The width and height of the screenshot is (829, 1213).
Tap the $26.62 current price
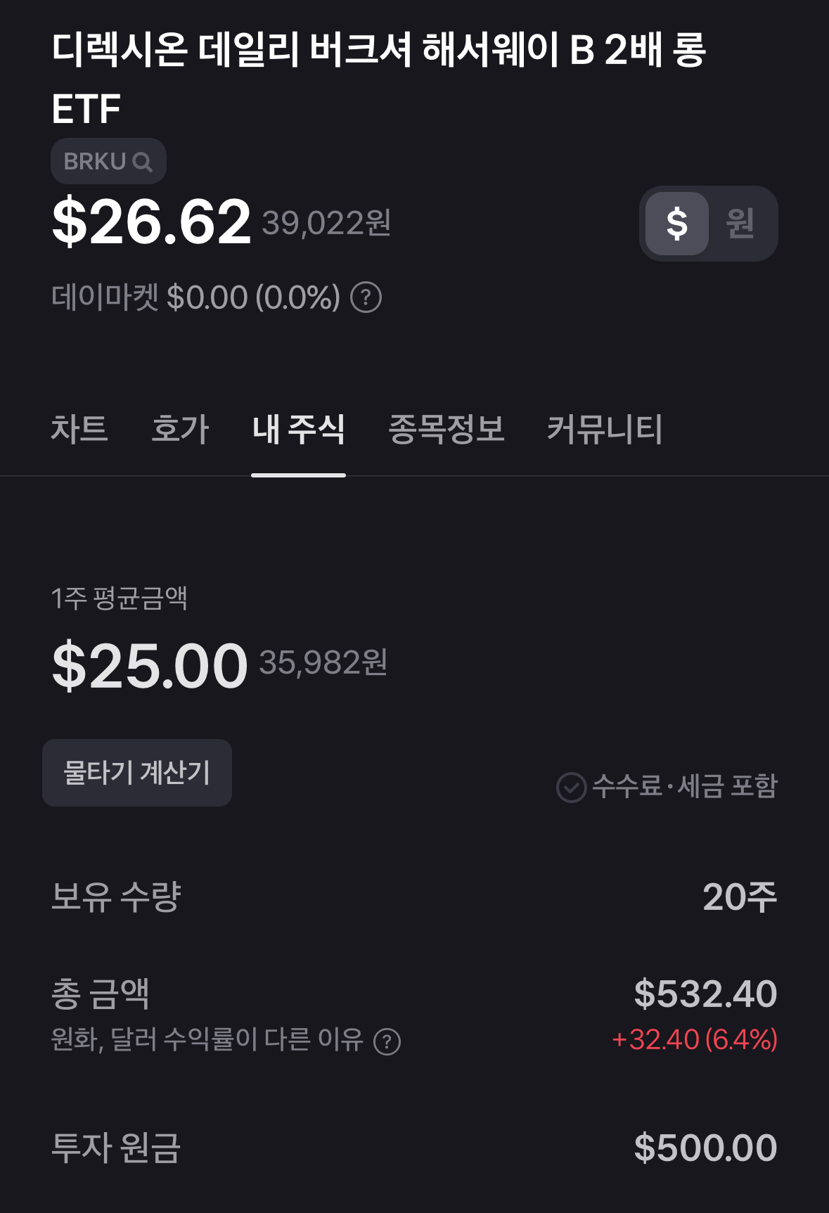(151, 222)
